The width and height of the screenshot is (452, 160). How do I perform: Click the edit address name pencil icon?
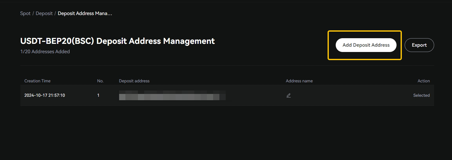pyautogui.click(x=288, y=95)
